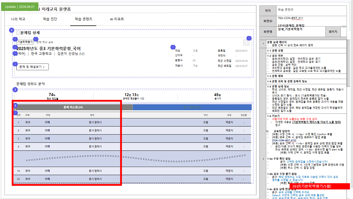Click the 등록일 value 2023.03.01

click(x=242, y=51)
